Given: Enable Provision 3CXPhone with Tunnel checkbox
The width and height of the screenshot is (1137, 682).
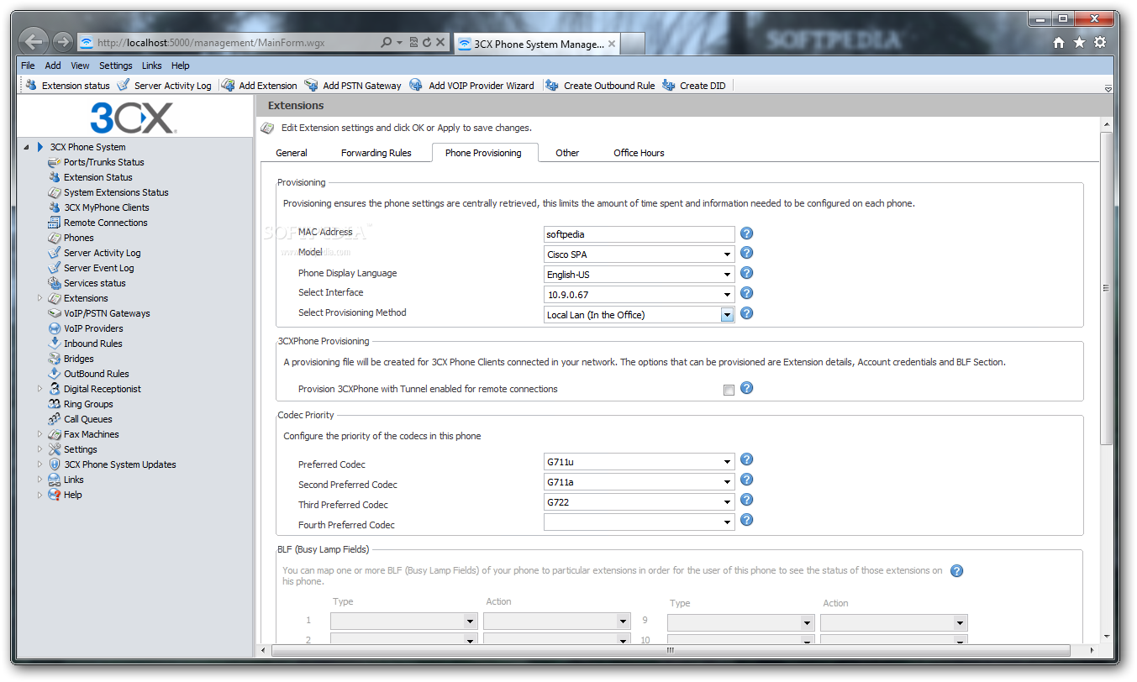Looking at the screenshot, I should [729, 390].
